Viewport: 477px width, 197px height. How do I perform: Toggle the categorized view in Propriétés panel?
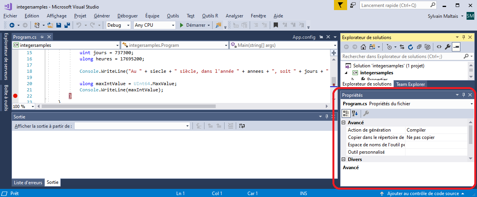pos(346,113)
